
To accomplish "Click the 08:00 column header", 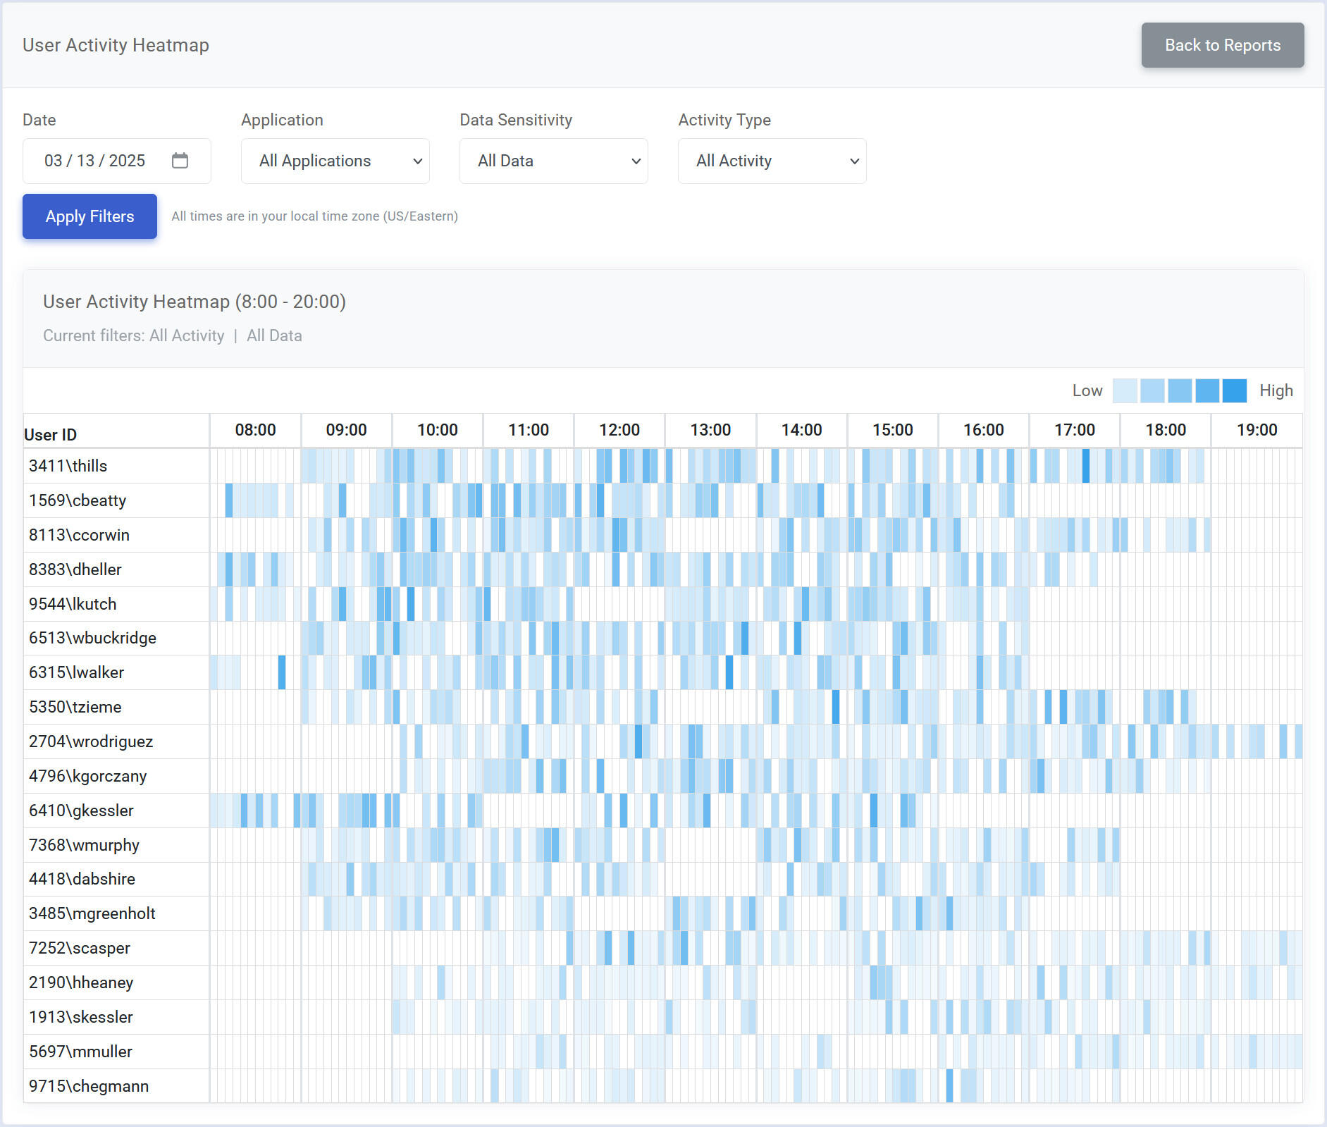I will pos(255,430).
